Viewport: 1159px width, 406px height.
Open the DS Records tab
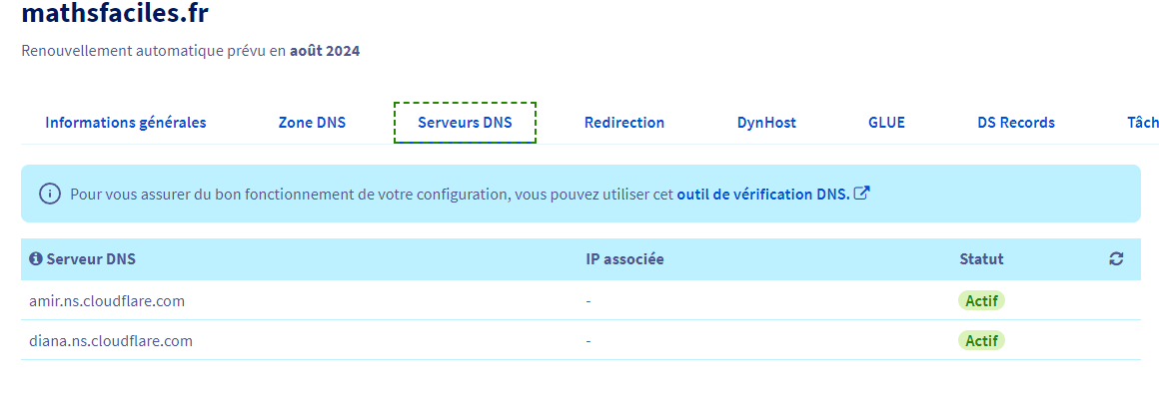point(1016,123)
